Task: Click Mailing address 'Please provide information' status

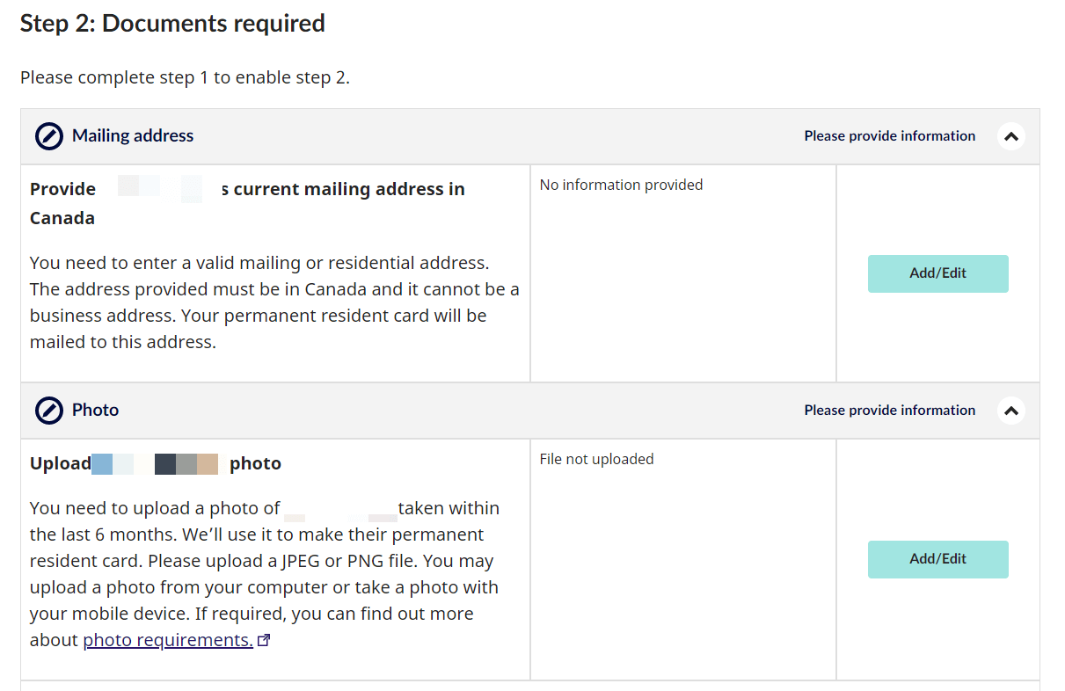Action: 889,136
